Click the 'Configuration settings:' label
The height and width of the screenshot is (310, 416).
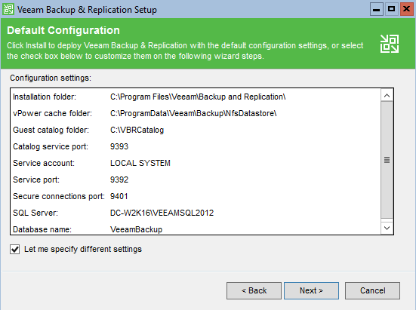[51, 78]
